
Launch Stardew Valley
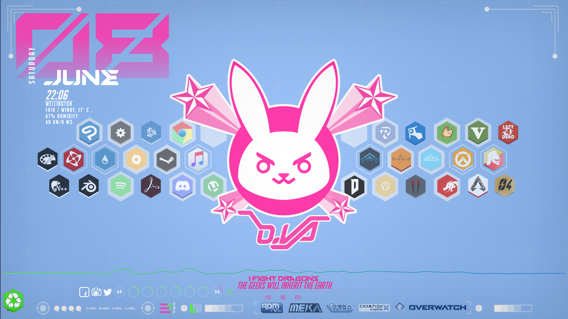[447, 132]
